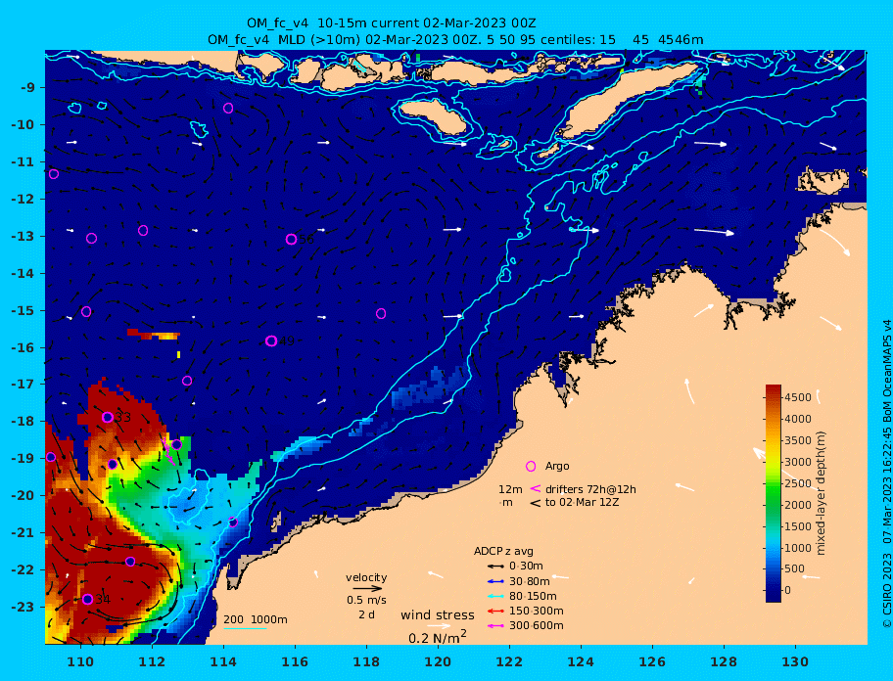Click the Argo marker near longitude 118 at -15
This screenshot has width=893, height=681.
coord(381,313)
